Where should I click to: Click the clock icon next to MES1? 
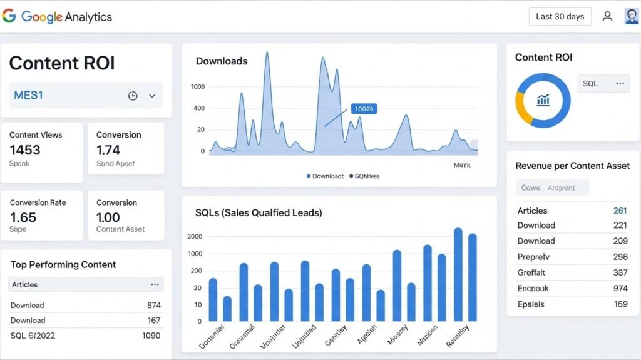click(133, 96)
